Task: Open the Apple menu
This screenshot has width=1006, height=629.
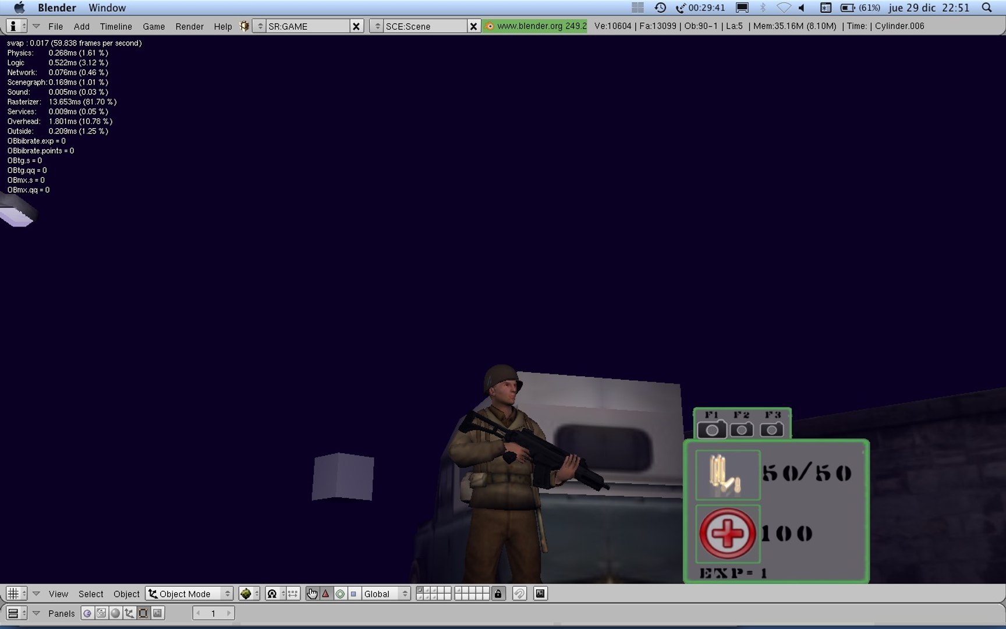Action: coord(19,8)
